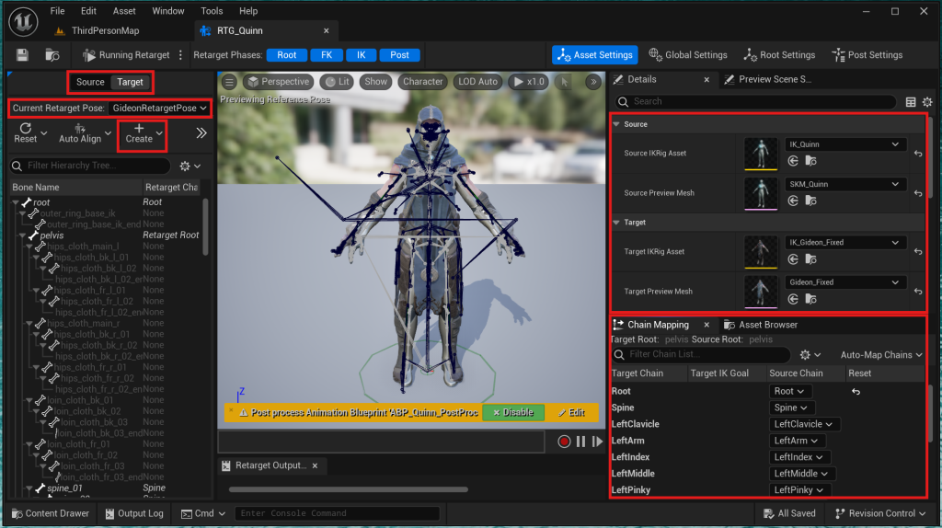Open LeftClavicle source chain dropdown

tap(804, 424)
